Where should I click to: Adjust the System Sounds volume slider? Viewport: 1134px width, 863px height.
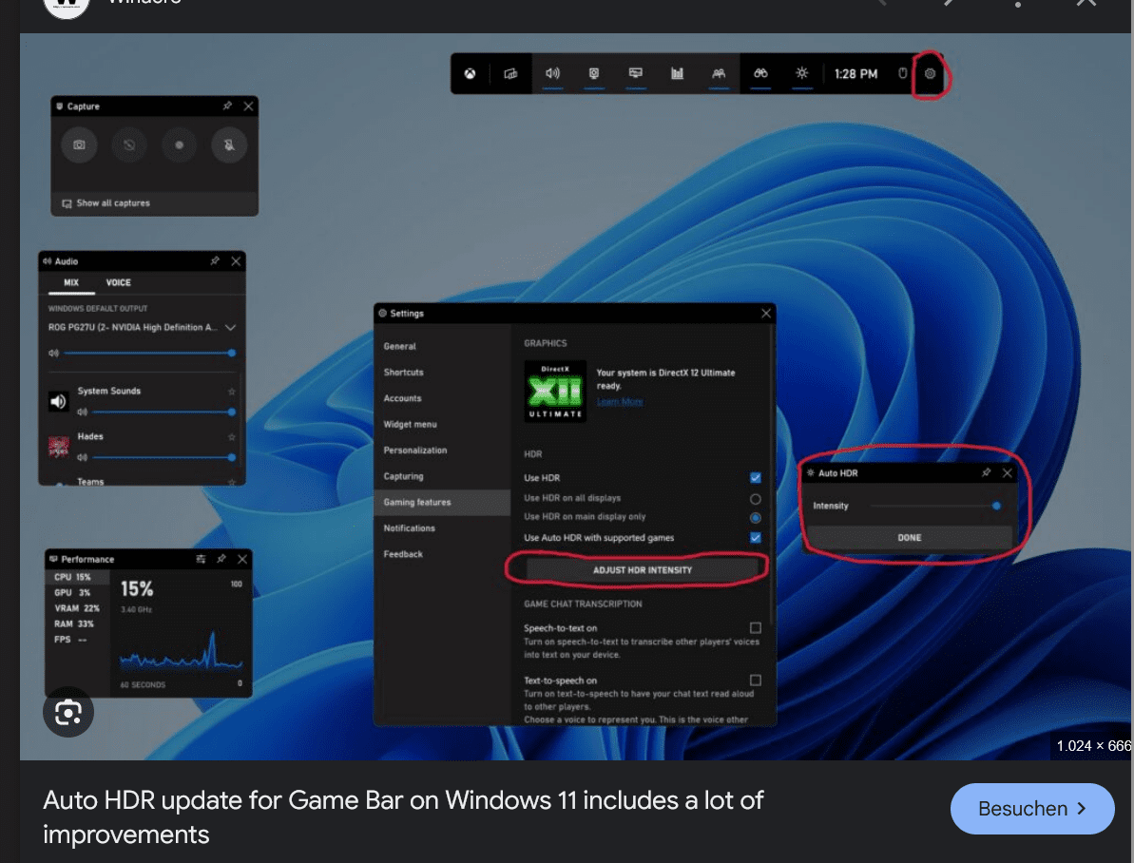(163, 412)
